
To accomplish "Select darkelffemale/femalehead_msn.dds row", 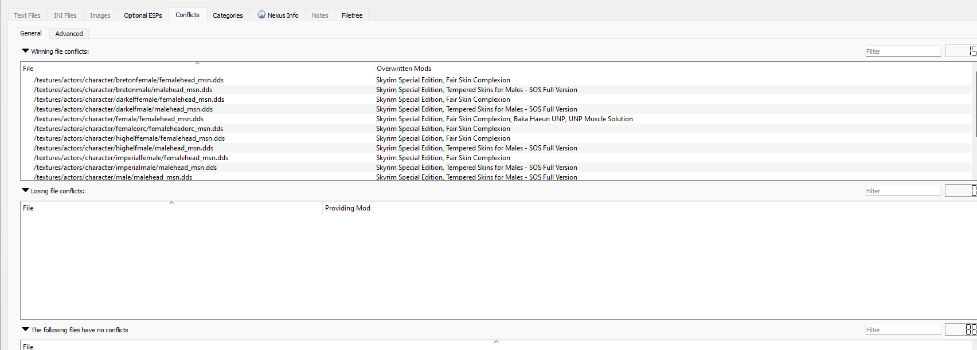I will [x=496, y=100].
